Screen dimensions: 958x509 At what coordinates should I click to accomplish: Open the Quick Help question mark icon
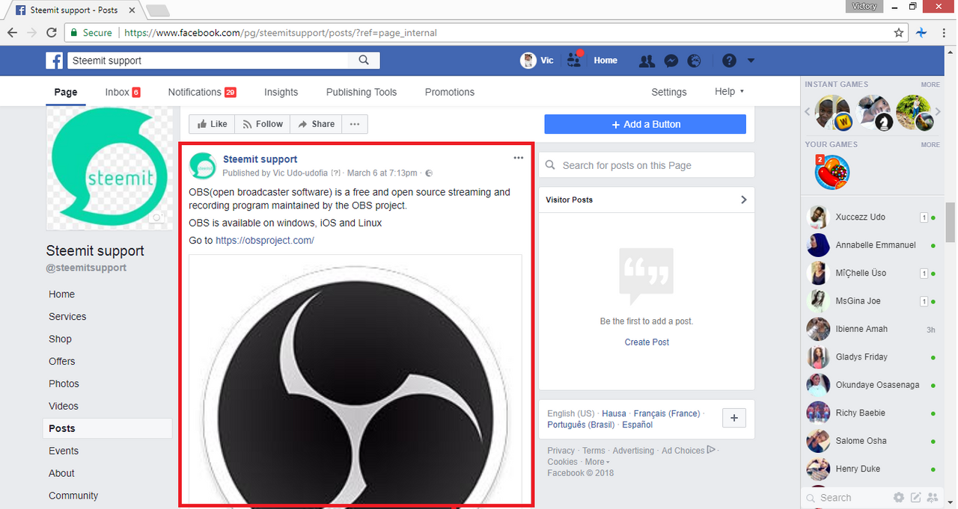click(x=729, y=61)
